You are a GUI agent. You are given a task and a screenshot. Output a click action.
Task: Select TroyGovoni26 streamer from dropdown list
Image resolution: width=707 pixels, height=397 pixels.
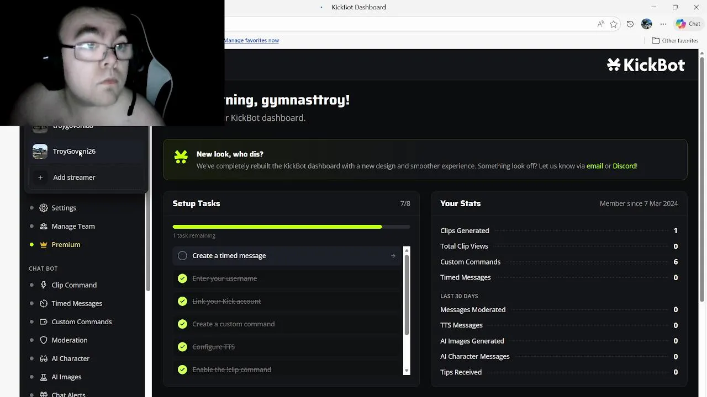(86, 151)
